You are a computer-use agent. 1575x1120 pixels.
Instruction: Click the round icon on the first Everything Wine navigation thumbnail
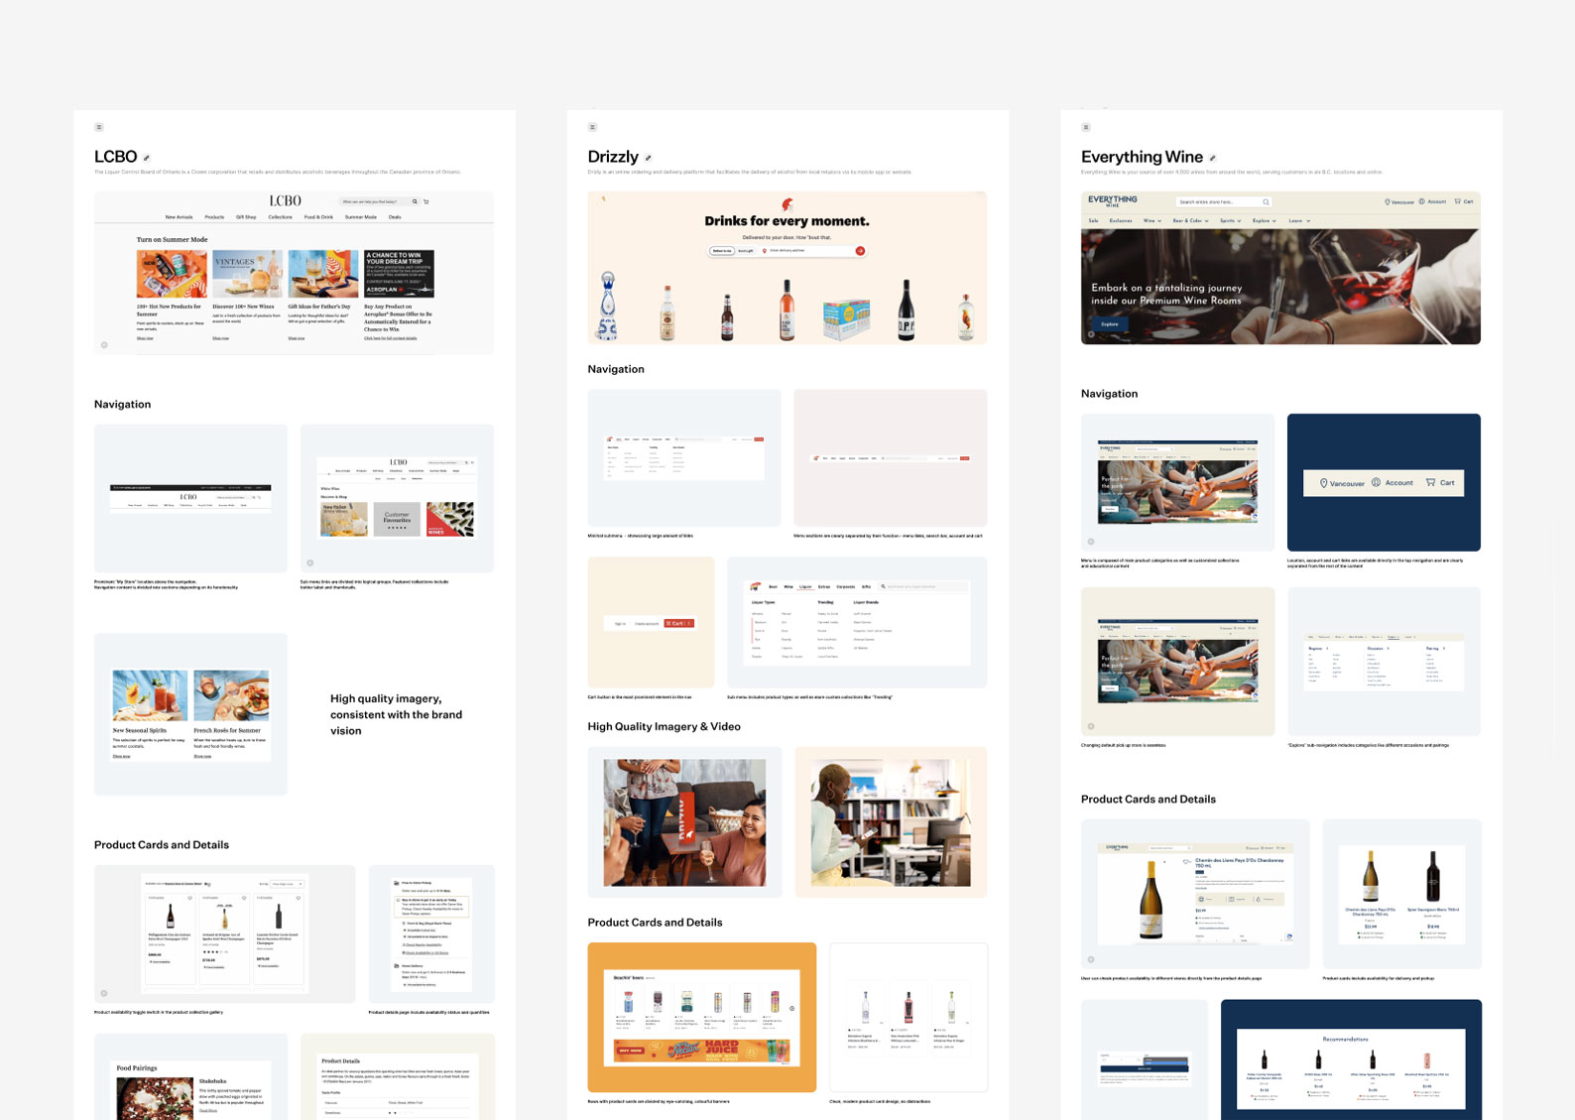[1091, 542]
